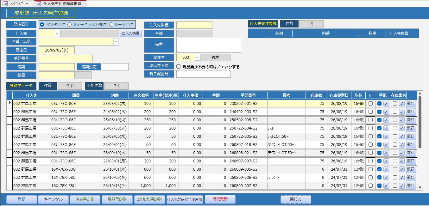Check the 現品票不要 checkbox
This screenshot has width=429, height=206.
coord(179,67)
